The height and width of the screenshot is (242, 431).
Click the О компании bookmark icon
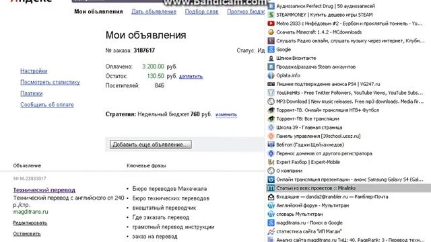pos(271,171)
